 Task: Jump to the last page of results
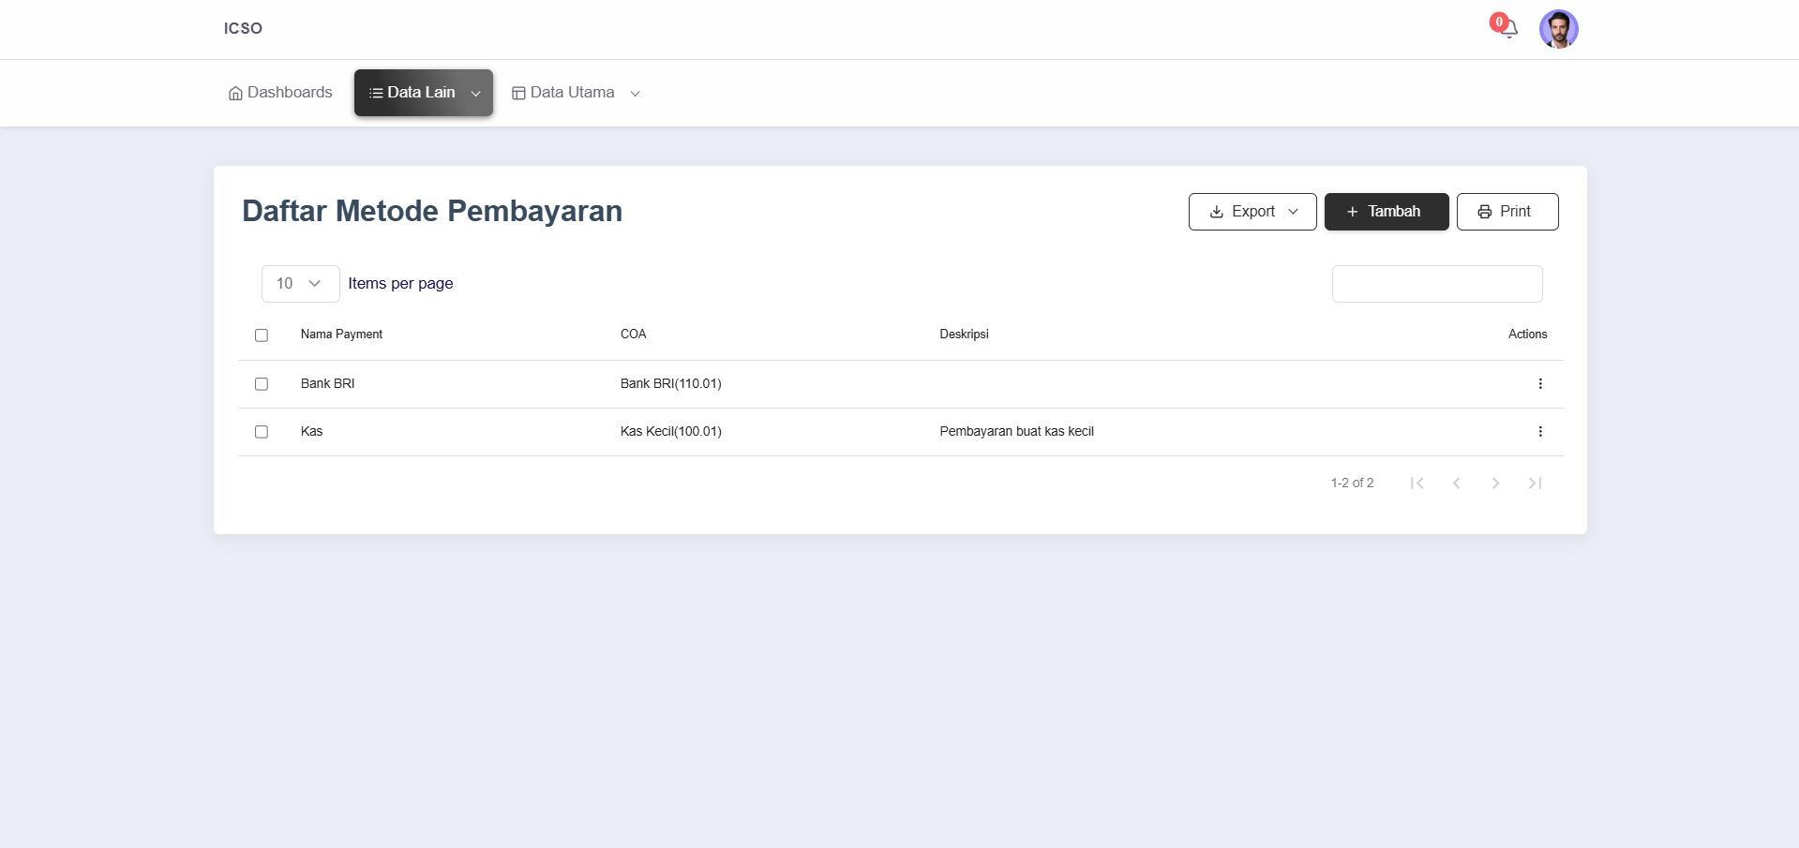click(x=1535, y=483)
